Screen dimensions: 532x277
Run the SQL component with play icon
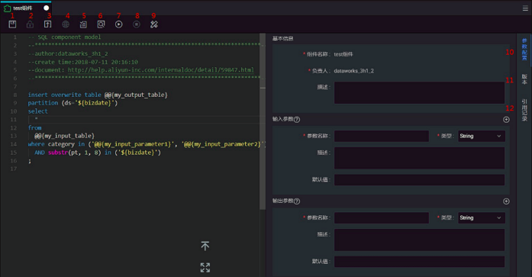pyautogui.click(x=119, y=24)
